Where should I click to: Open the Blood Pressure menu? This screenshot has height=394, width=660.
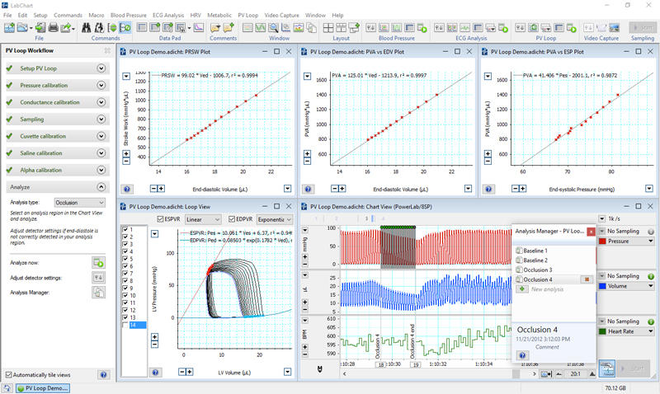click(130, 16)
